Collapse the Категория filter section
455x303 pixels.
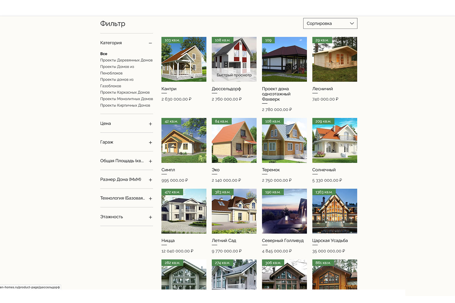[x=150, y=43]
